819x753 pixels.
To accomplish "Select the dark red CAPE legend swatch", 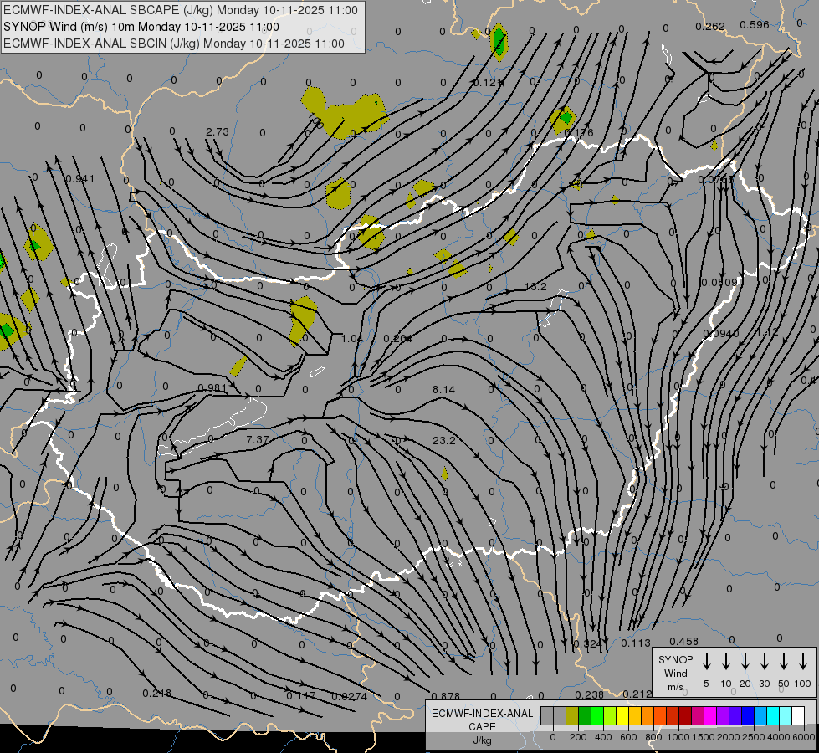I will point(685,716).
